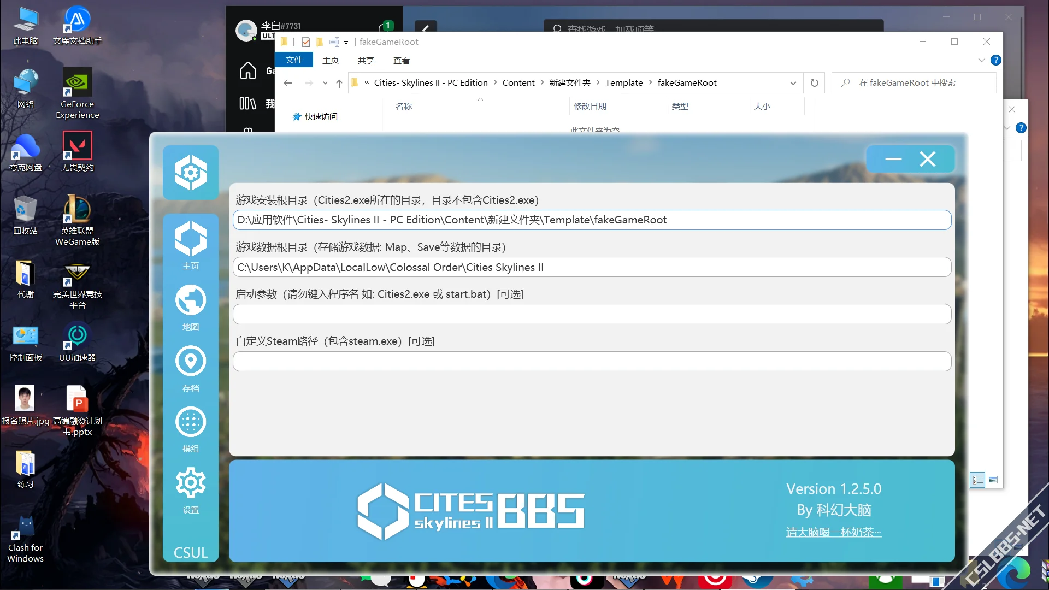Go forward in File Explorer navigation
Screen dimensions: 1049x590
[x=309, y=83]
